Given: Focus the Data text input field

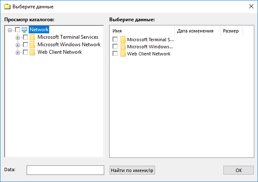Looking at the screenshot, I should 65,170.
